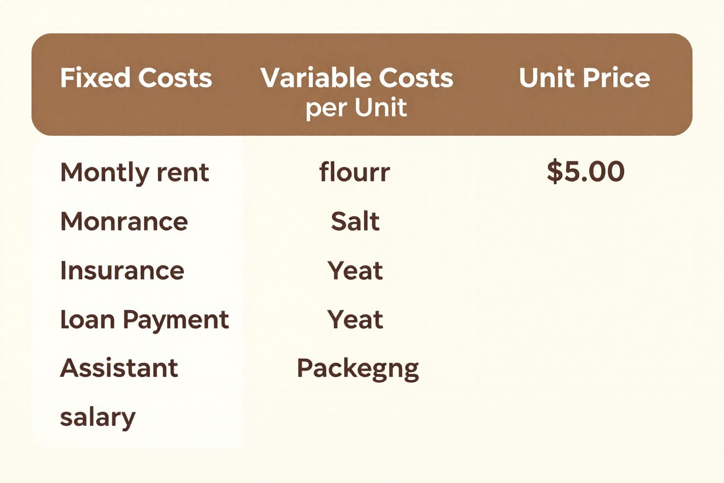Click the $5.00 unit price value
This screenshot has height=483, width=724.
[x=586, y=171]
